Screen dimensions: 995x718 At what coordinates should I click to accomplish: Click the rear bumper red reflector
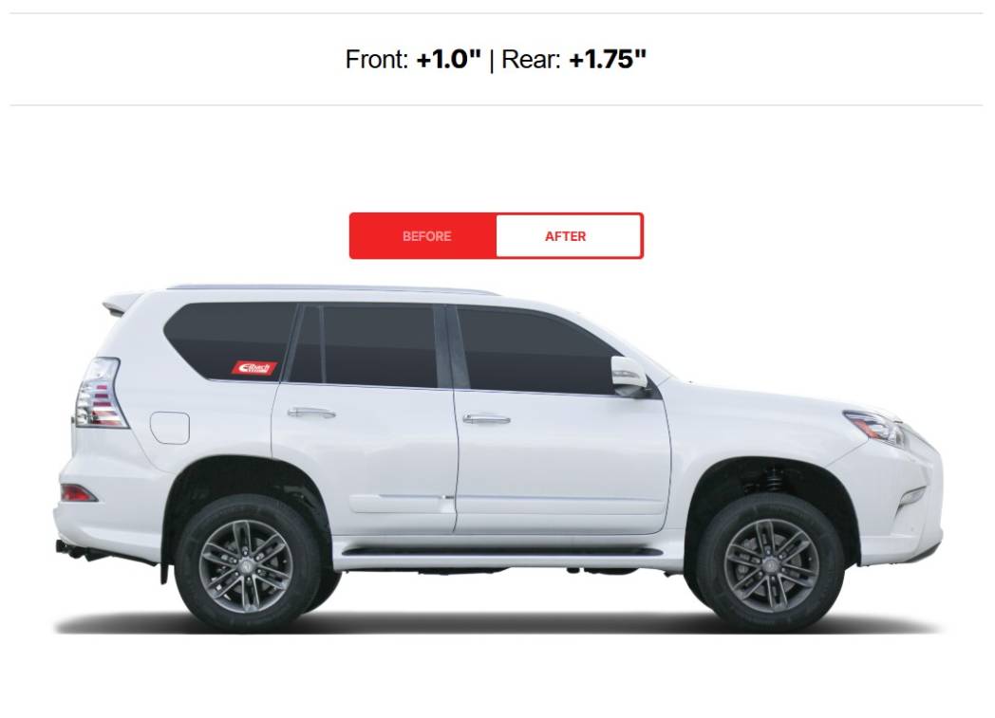pyautogui.click(x=78, y=493)
